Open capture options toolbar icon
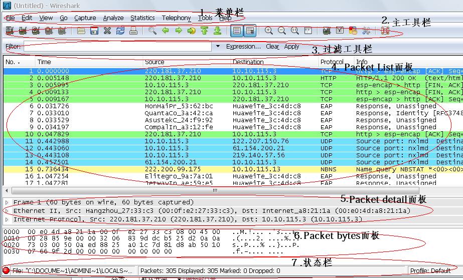 pos(23,31)
